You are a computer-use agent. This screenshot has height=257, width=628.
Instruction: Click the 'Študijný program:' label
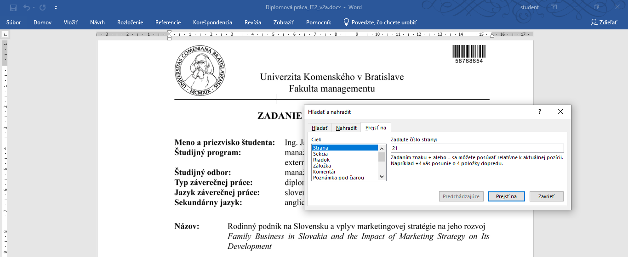point(208,153)
